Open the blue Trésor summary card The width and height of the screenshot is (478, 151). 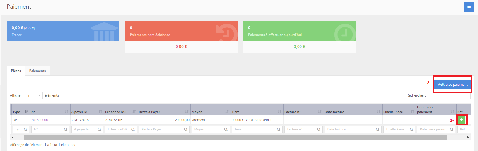[63, 31]
